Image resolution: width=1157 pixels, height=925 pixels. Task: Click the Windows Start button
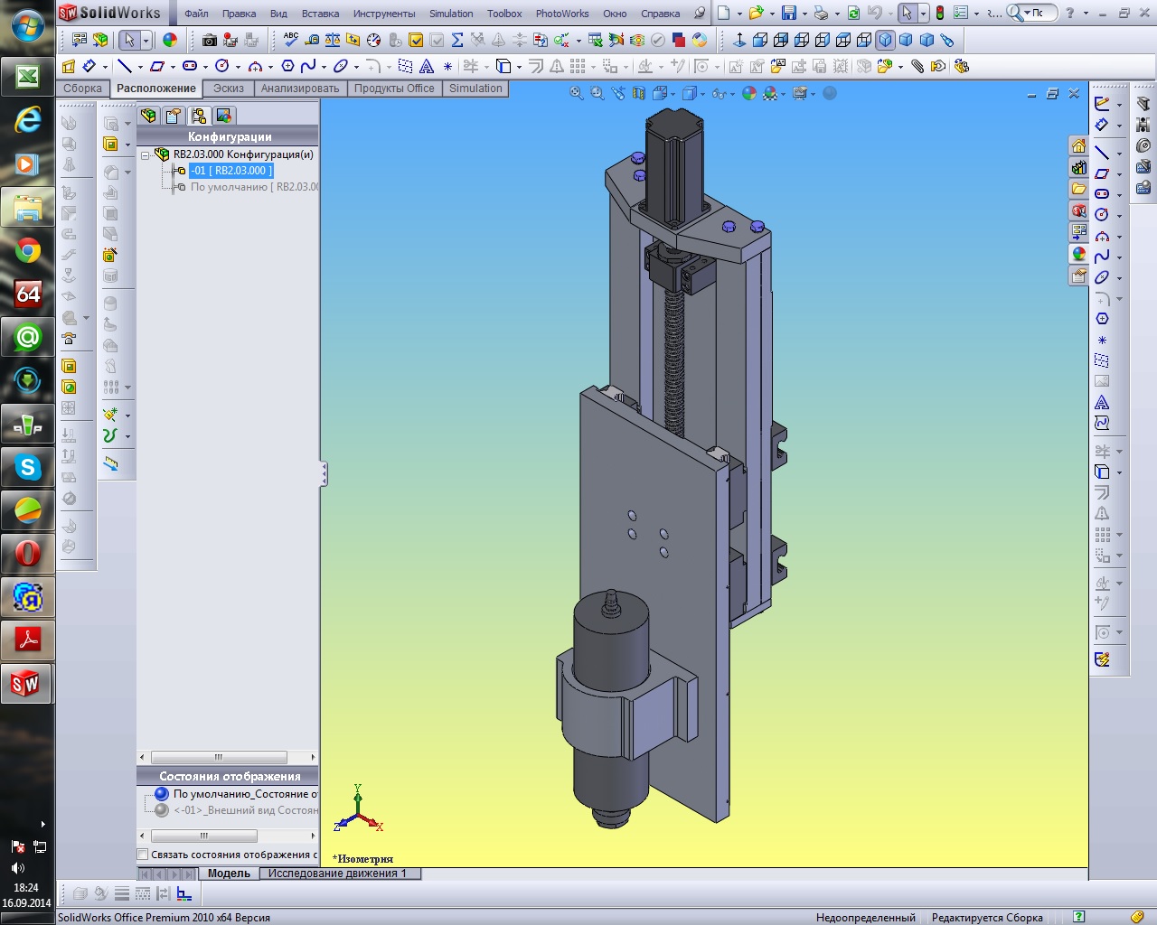click(x=26, y=24)
